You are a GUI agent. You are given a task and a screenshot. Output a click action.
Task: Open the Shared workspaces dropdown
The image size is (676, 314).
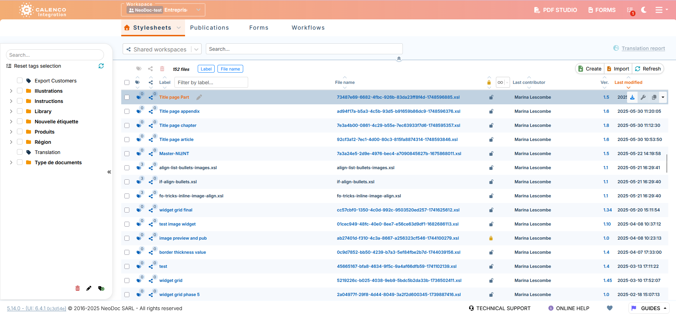point(162,49)
